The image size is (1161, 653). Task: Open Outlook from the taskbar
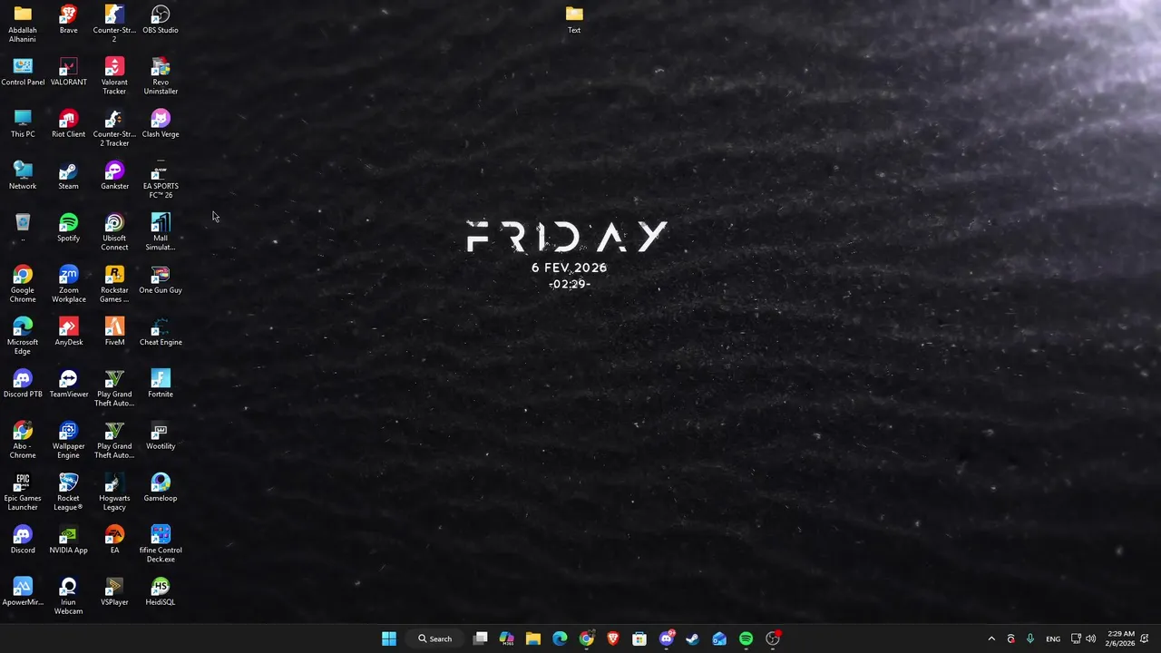[719, 638]
